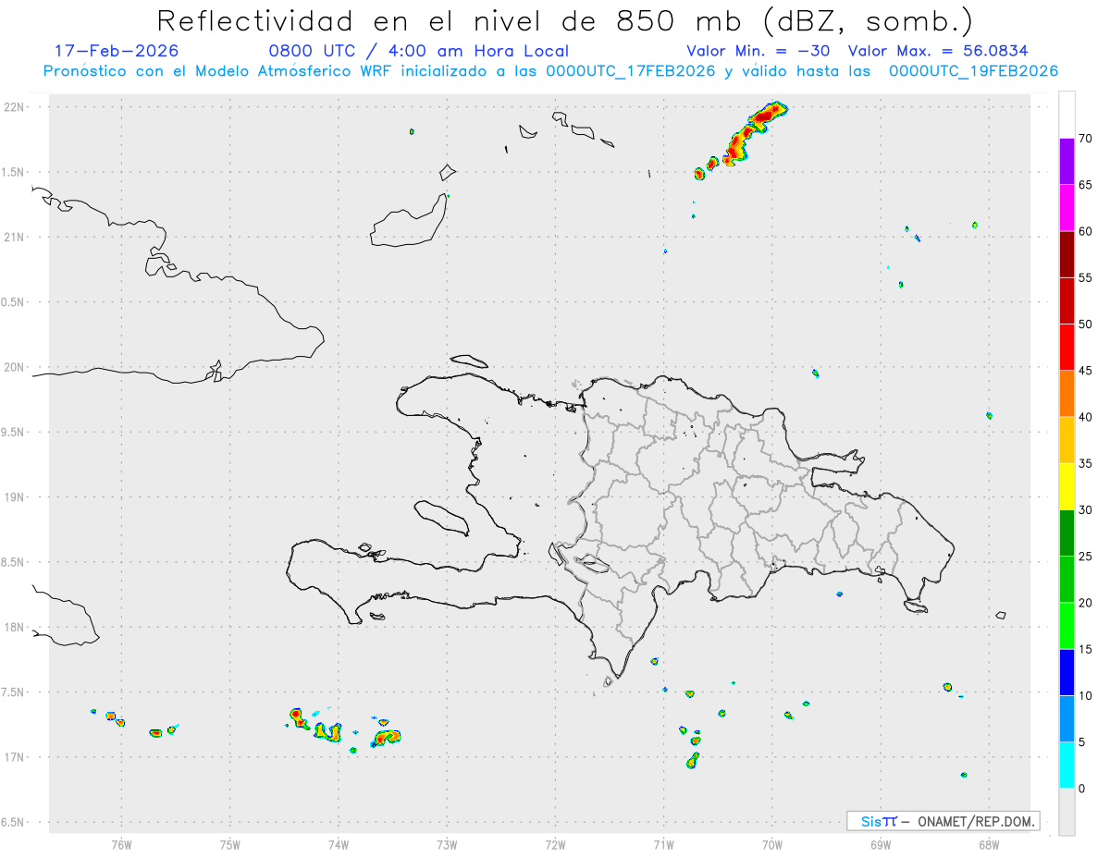The width and height of the screenshot is (1110, 857).
Task: Select the "45" value on the colorbar
Action: (1085, 371)
